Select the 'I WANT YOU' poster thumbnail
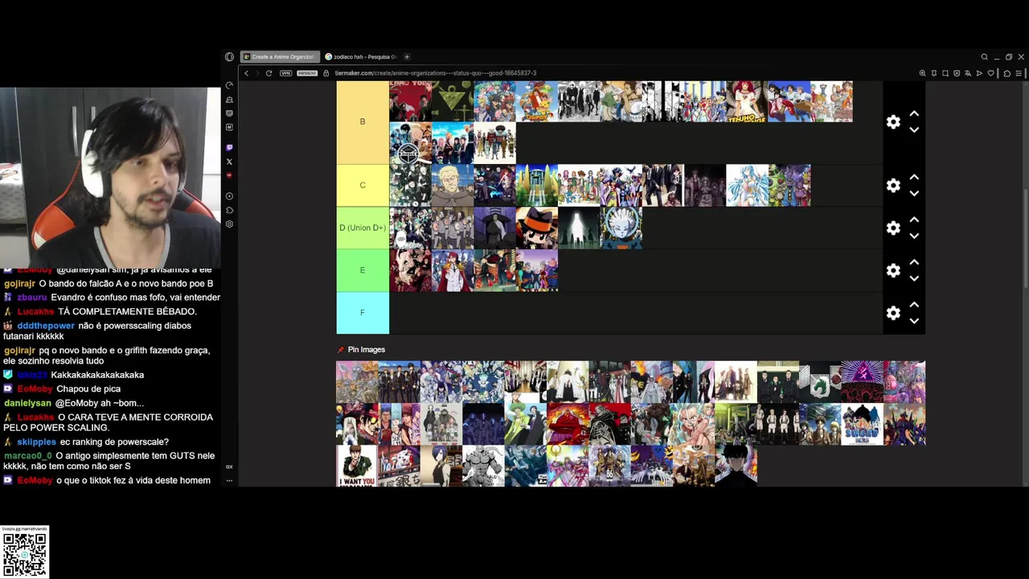The image size is (1029, 579). [x=357, y=466]
